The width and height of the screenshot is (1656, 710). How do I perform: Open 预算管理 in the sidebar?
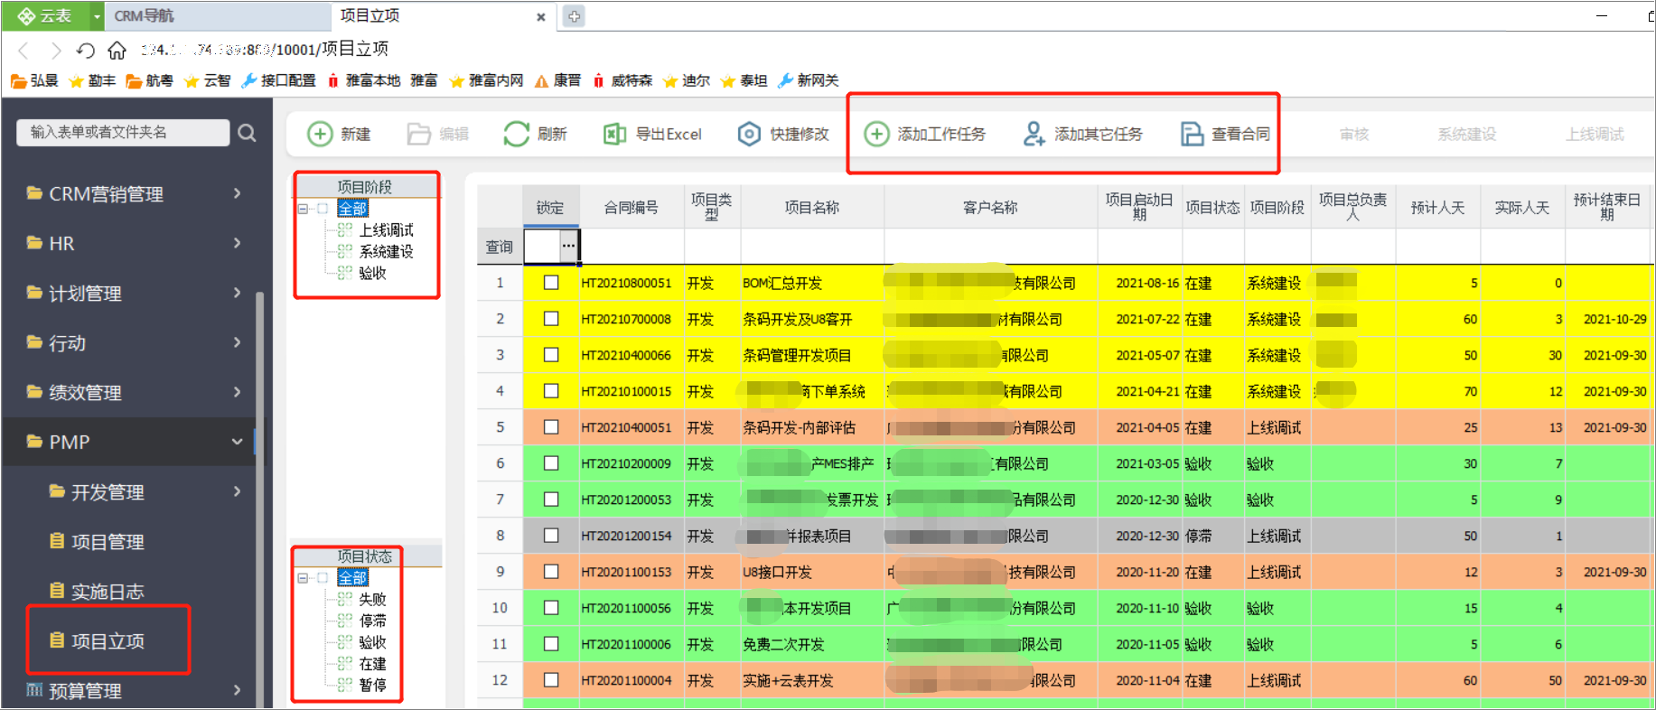(85, 691)
